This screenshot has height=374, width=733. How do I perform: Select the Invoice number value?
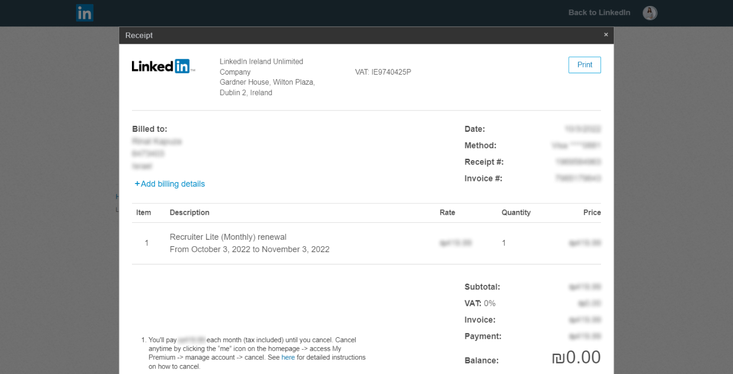pyautogui.click(x=582, y=178)
